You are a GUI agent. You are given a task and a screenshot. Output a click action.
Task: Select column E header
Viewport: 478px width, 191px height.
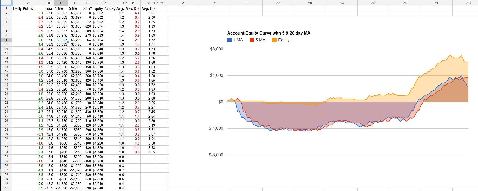coord(87,3)
